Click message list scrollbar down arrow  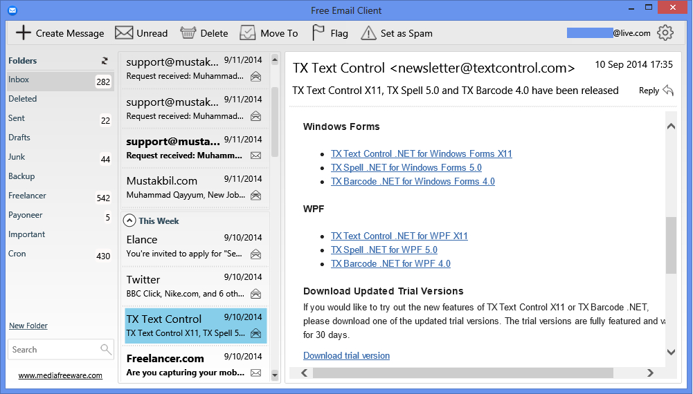pos(275,375)
